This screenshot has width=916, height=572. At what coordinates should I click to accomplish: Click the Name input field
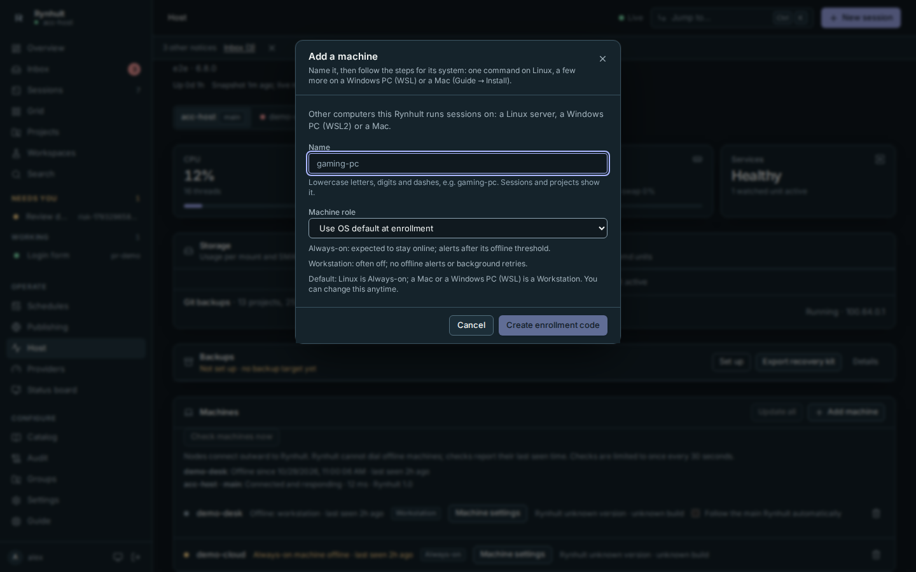click(x=458, y=163)
